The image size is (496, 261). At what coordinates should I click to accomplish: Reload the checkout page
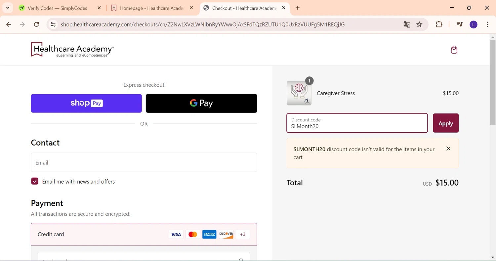[x=37, y=24]
